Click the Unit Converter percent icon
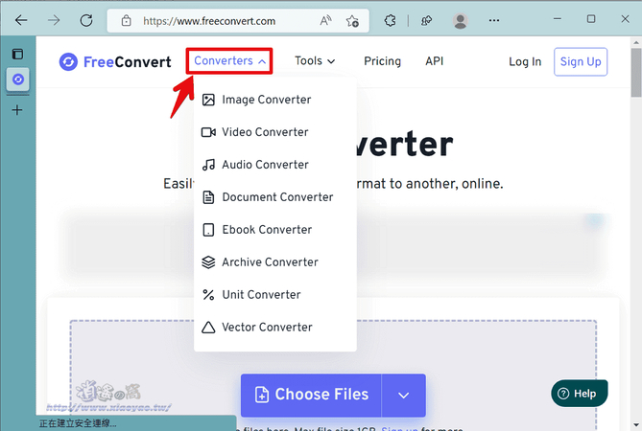Image resolution: width=642 pixels, height=431 pixels. click(x=208, y=295)
